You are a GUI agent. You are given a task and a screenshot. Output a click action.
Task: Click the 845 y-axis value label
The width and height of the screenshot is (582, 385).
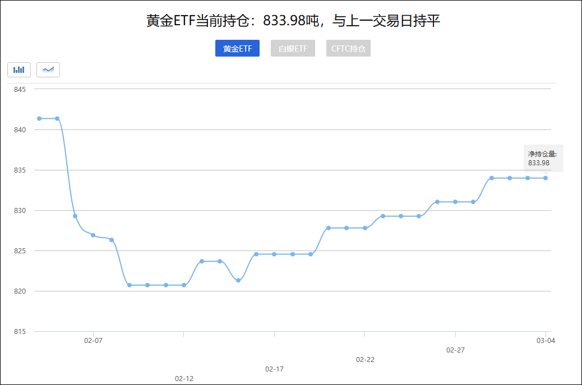20,89
